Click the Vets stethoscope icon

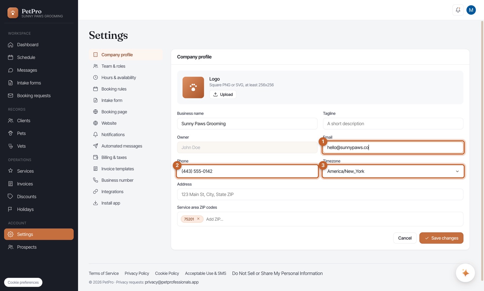coord(11,146)
